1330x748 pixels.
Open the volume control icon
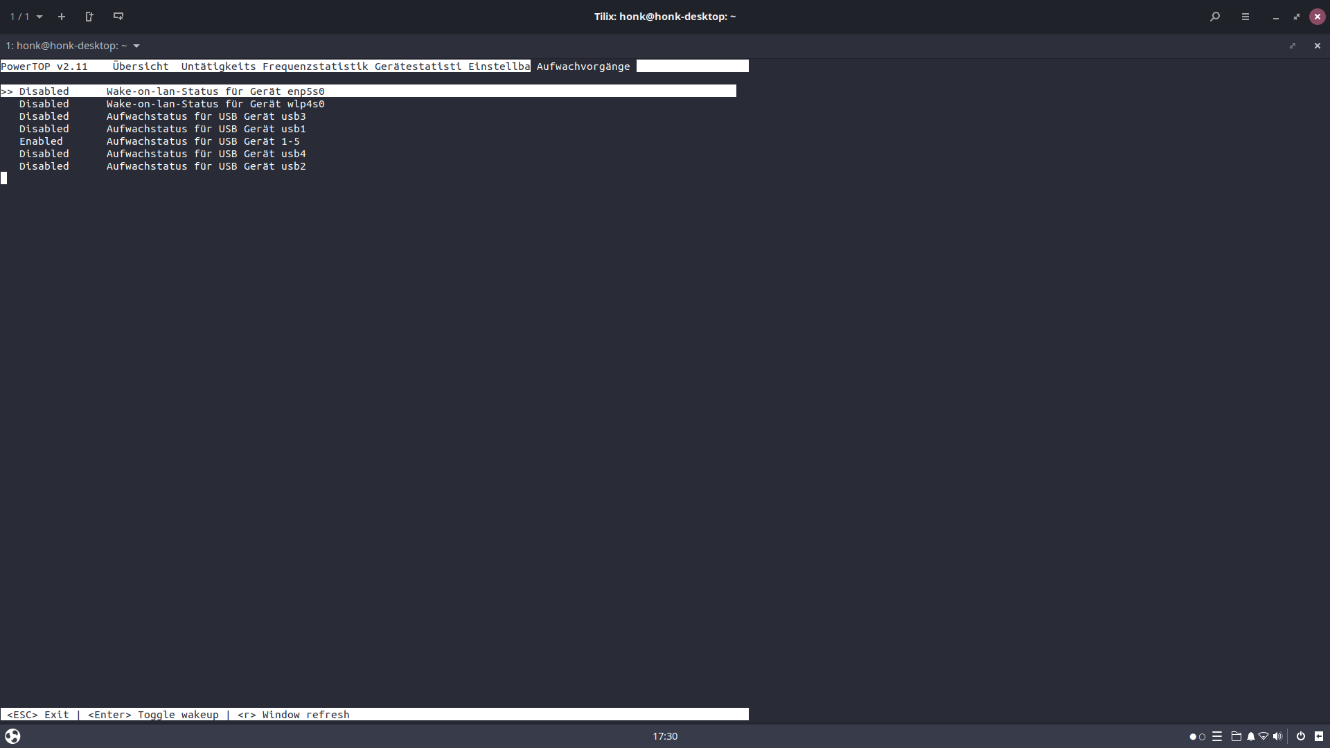click(x=1277, y=736)
